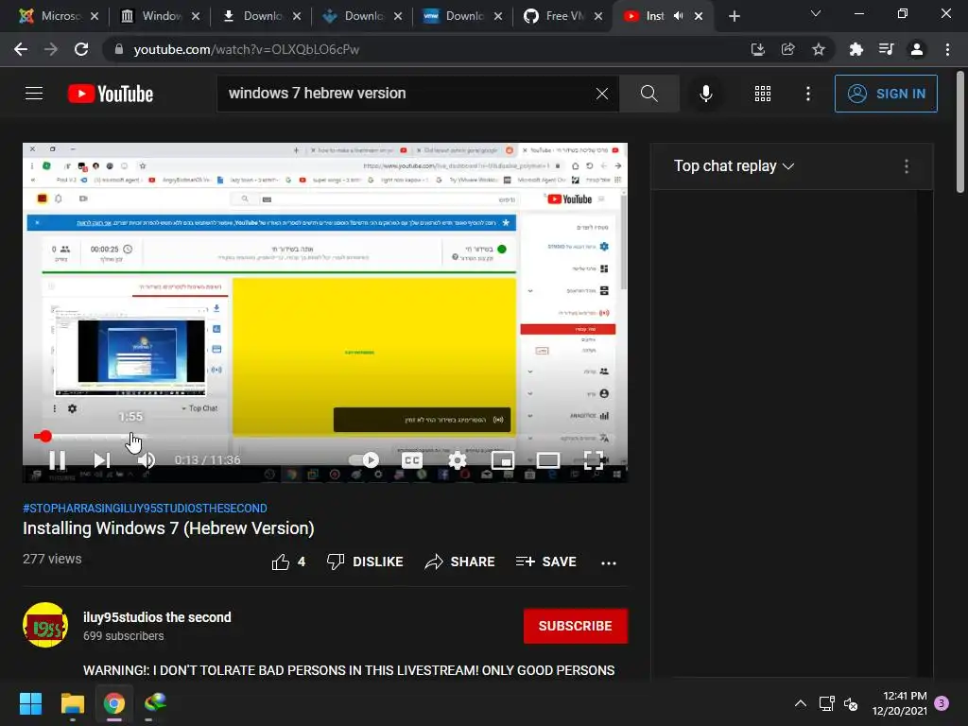Click the page scrollbar thumb

point(960,132)
